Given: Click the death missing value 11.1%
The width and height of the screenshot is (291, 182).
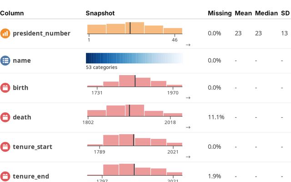Looking at the screenshot, I should tap(216, 117).
